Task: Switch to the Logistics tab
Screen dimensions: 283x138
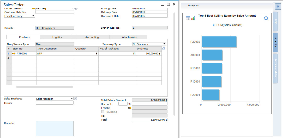Action: tap(57, 37)
